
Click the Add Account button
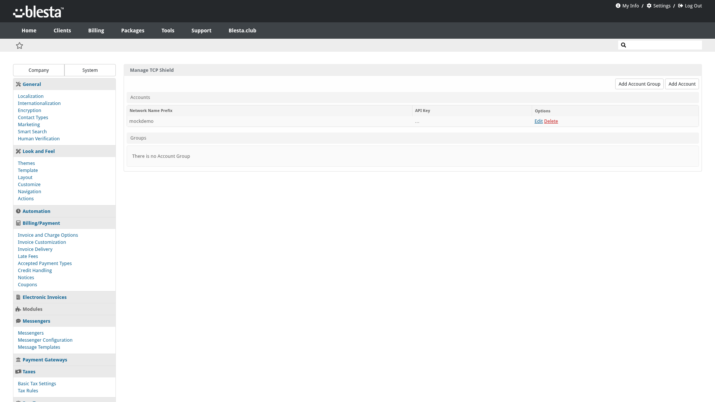pyautogui.click(x=681, y=84)
